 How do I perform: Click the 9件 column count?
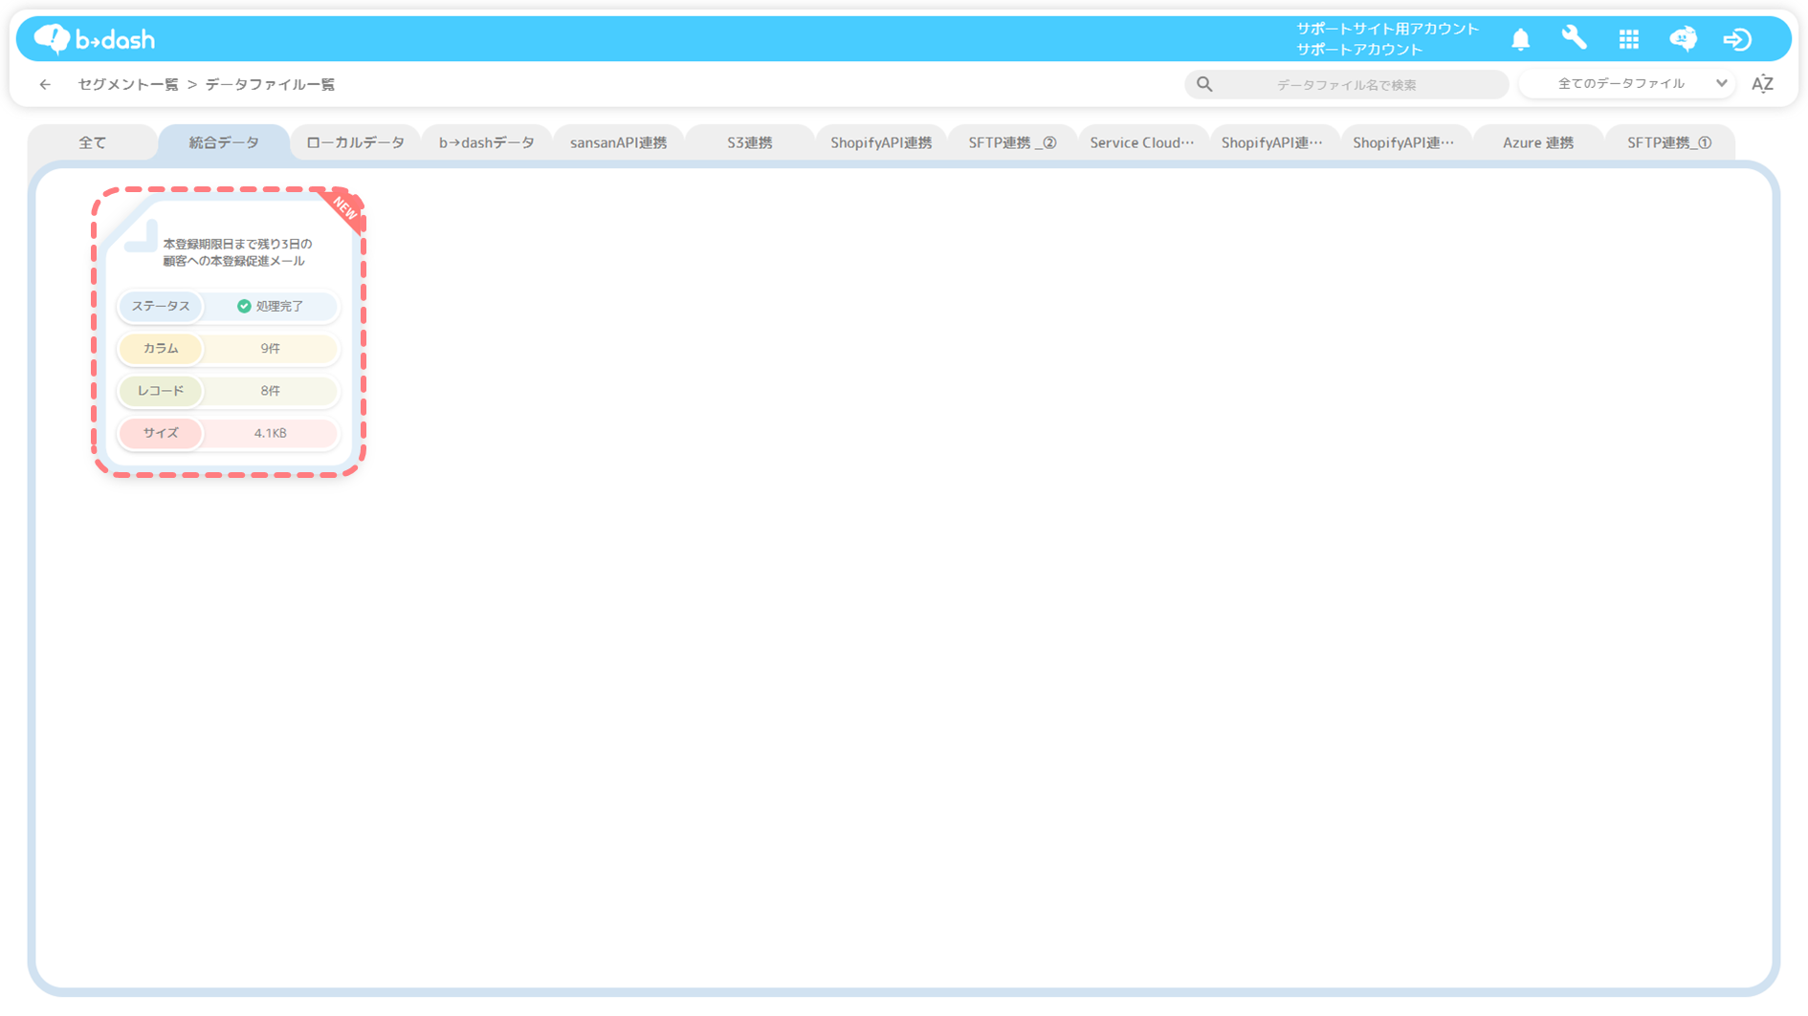(x=271, y=349)
